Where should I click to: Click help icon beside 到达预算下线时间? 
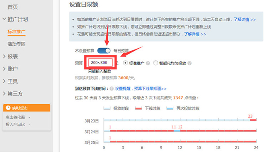(111, 88)
